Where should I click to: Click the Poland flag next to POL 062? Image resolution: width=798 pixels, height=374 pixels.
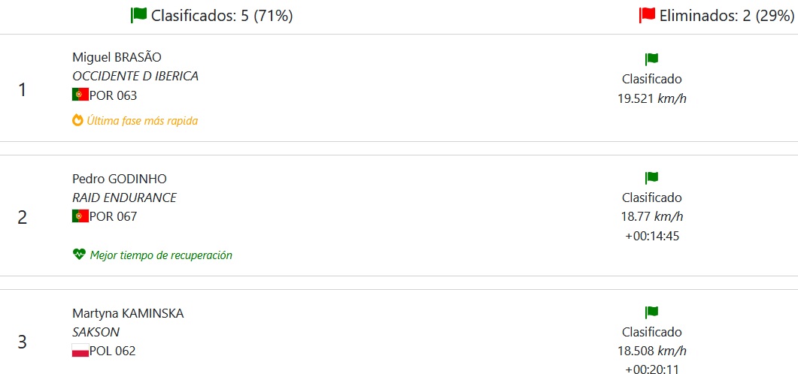click(80, 351)
